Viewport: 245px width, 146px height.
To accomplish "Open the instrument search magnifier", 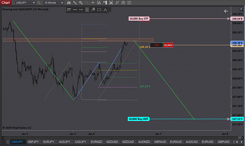I will tap(39, 3).
